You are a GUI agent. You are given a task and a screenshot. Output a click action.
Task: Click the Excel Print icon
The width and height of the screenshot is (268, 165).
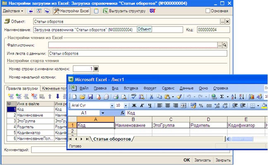pos(116,97)
